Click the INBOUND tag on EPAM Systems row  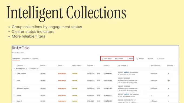(126, 72)
